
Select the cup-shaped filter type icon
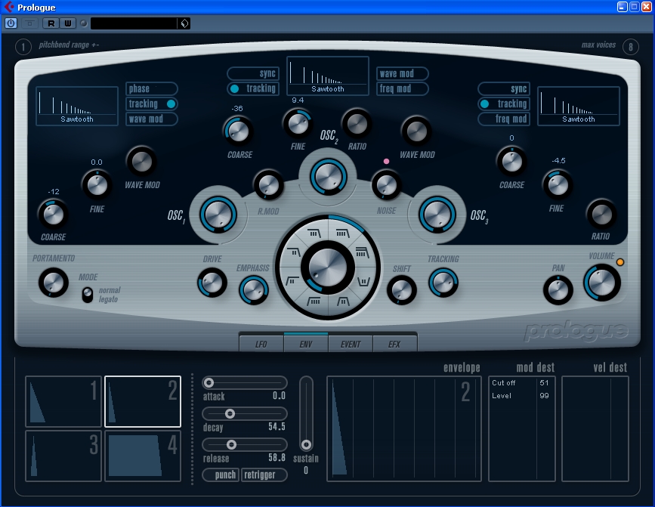363,282
